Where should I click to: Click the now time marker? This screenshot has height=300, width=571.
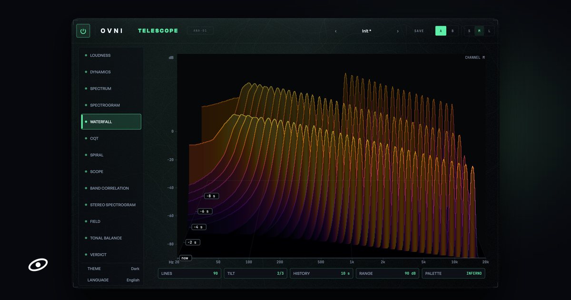[x=186, y=258]
